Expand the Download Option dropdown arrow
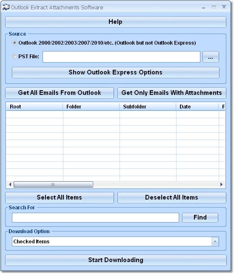This screenshot has width=234, height=274. point(215,242)
